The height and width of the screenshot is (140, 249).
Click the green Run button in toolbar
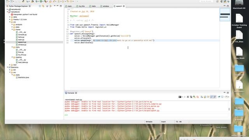click(x=41, y=1)
